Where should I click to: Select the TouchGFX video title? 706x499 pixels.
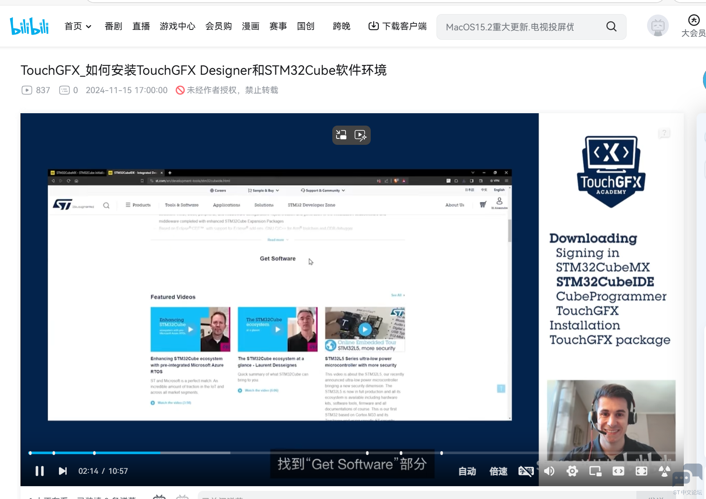pyautogui.click(x=204, y=70)
